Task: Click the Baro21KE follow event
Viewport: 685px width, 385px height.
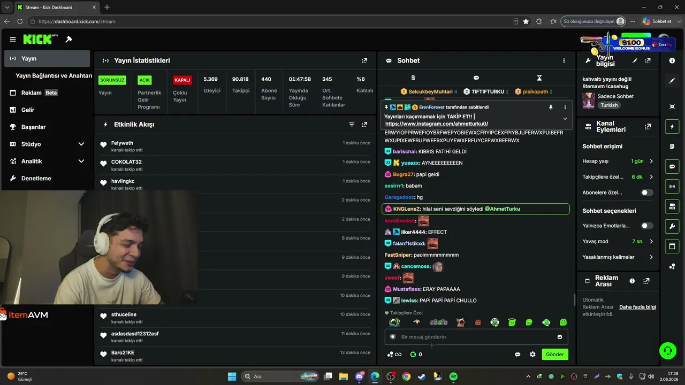Action: 235,356
